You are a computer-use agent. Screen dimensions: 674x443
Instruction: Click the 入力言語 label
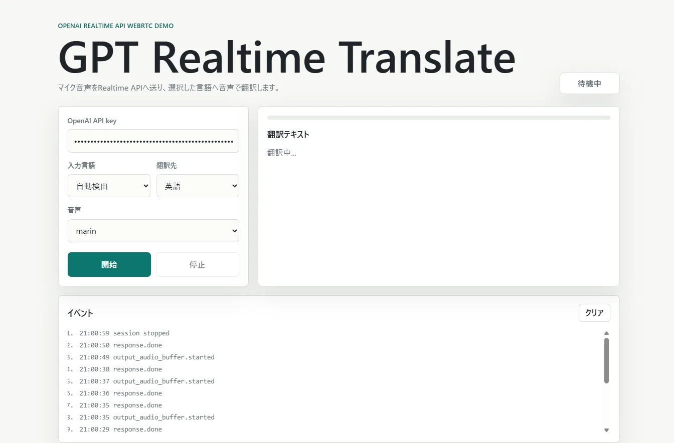(x=81, y=166)
